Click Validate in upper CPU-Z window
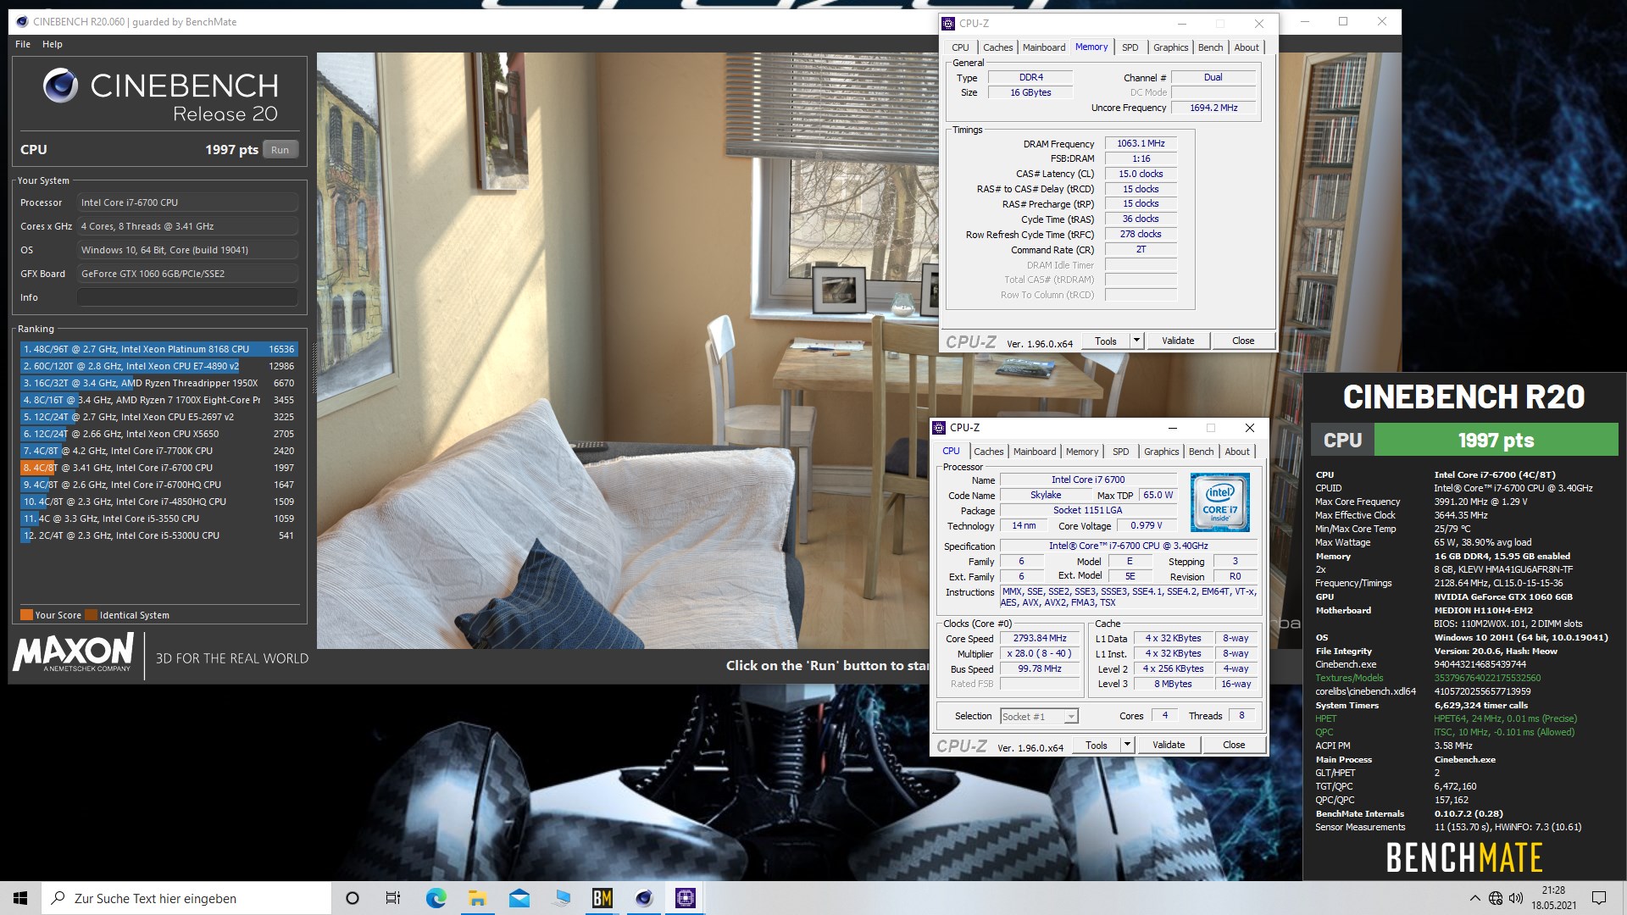Viewport: 1627px width, 915px height. (x=1177, y=341)
